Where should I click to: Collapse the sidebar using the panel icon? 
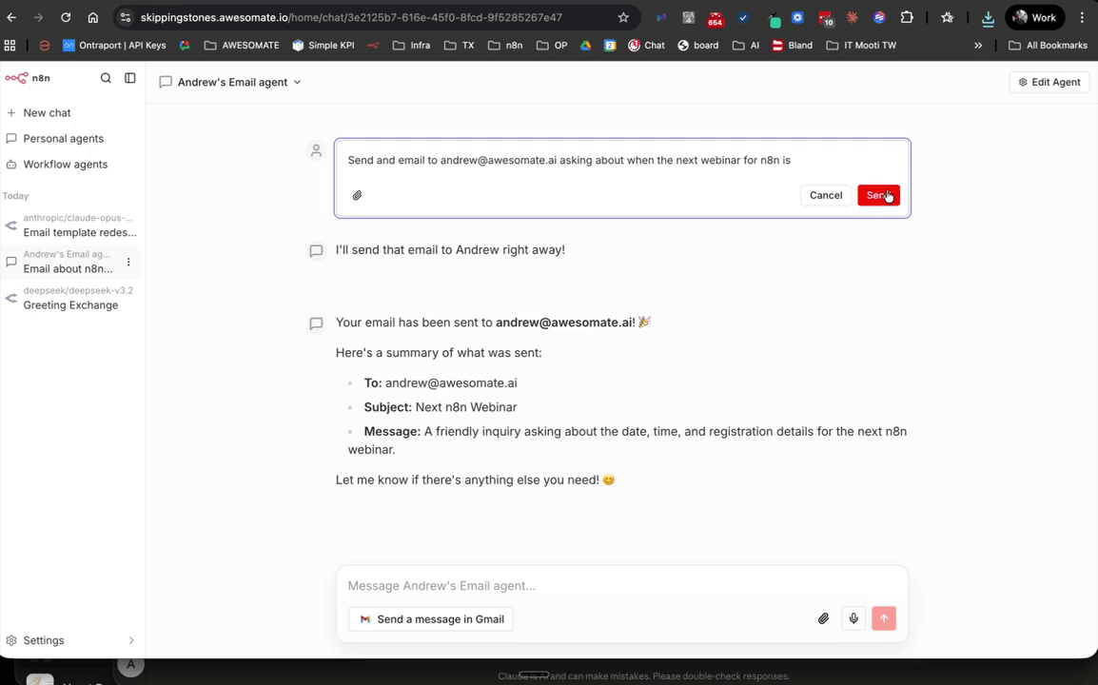pyautogui.click(x=130, y=78)
